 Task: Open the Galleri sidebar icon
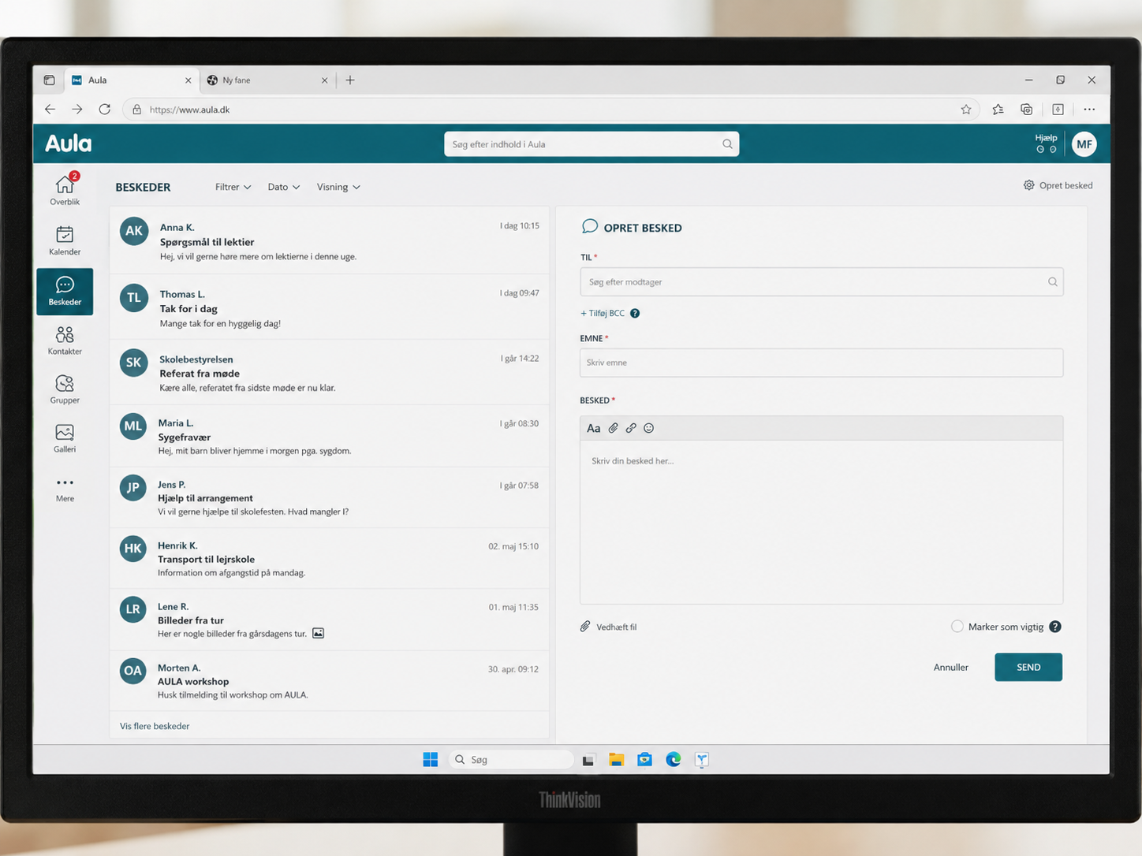65,438
